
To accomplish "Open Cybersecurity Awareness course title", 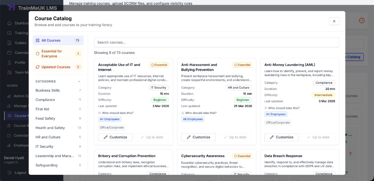I will 203,156.
